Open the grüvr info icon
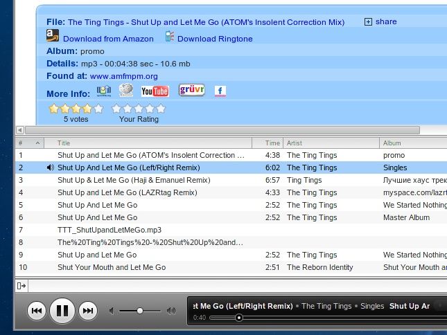 192,90
